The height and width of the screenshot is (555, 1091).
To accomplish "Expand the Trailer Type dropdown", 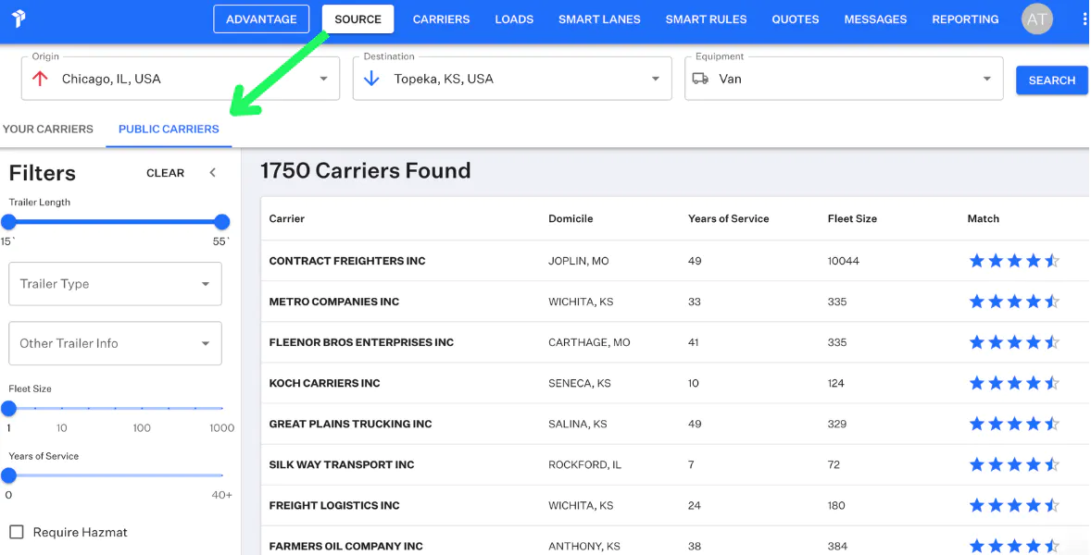I will (x=115, y=284).
